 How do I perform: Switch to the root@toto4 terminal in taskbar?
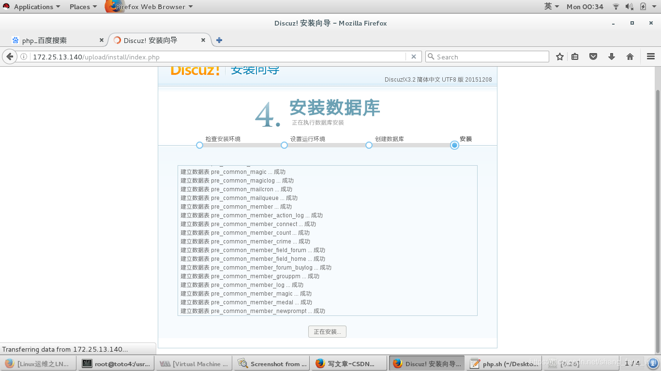[117, 364]
